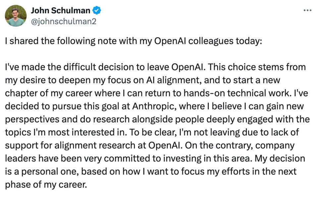Click the blue verified checkmark badge
The image size is (318, 198).
(x=97, y=11)
